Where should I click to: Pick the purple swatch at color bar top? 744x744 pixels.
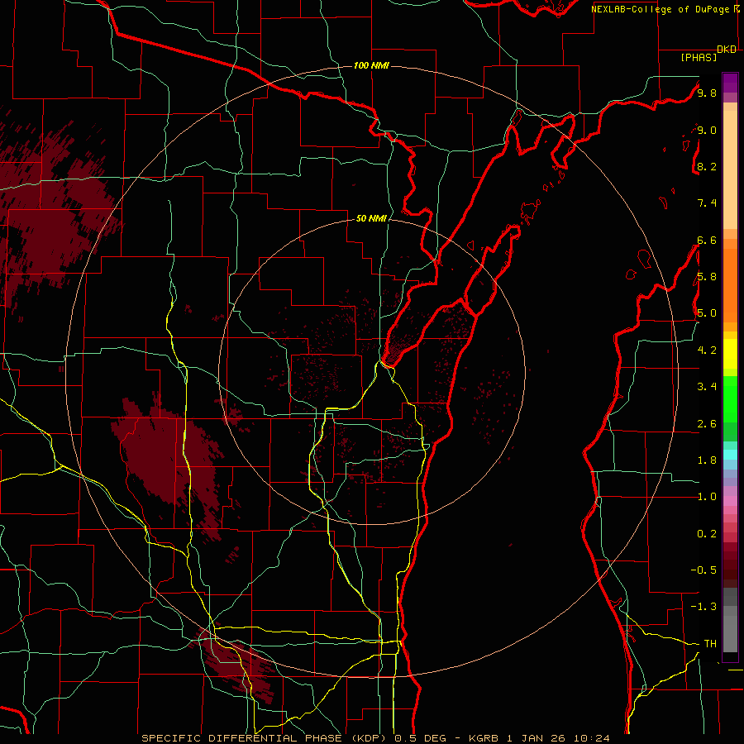(730, 83)
